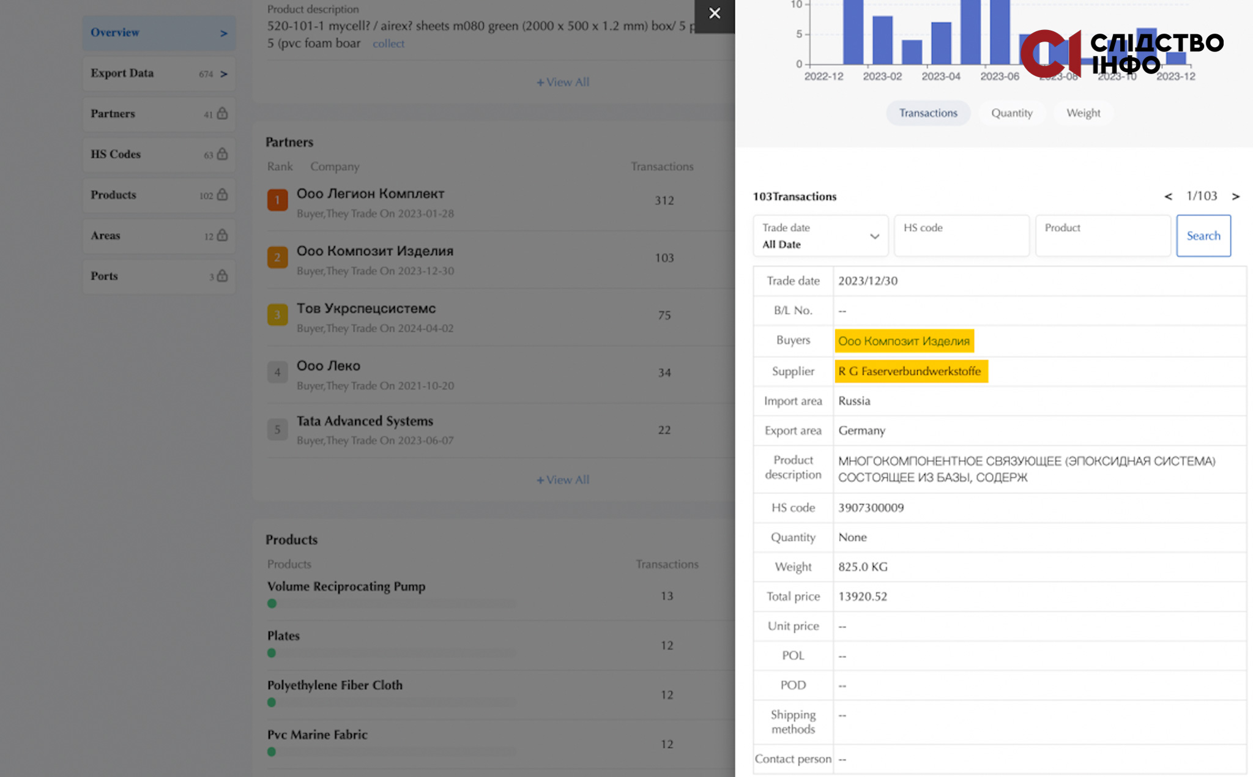This screenshot has width=1253, height=777.
Task: Focus the HS code filter field
Action: click(961, 236)
